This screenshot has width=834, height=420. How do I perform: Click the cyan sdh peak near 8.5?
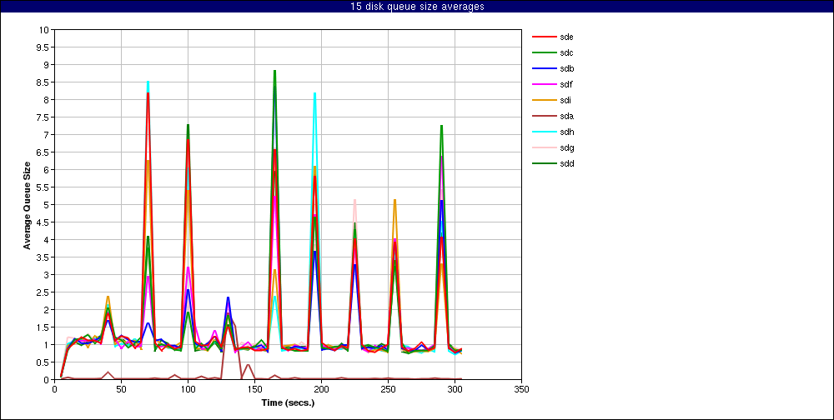[x=148, y=82]
